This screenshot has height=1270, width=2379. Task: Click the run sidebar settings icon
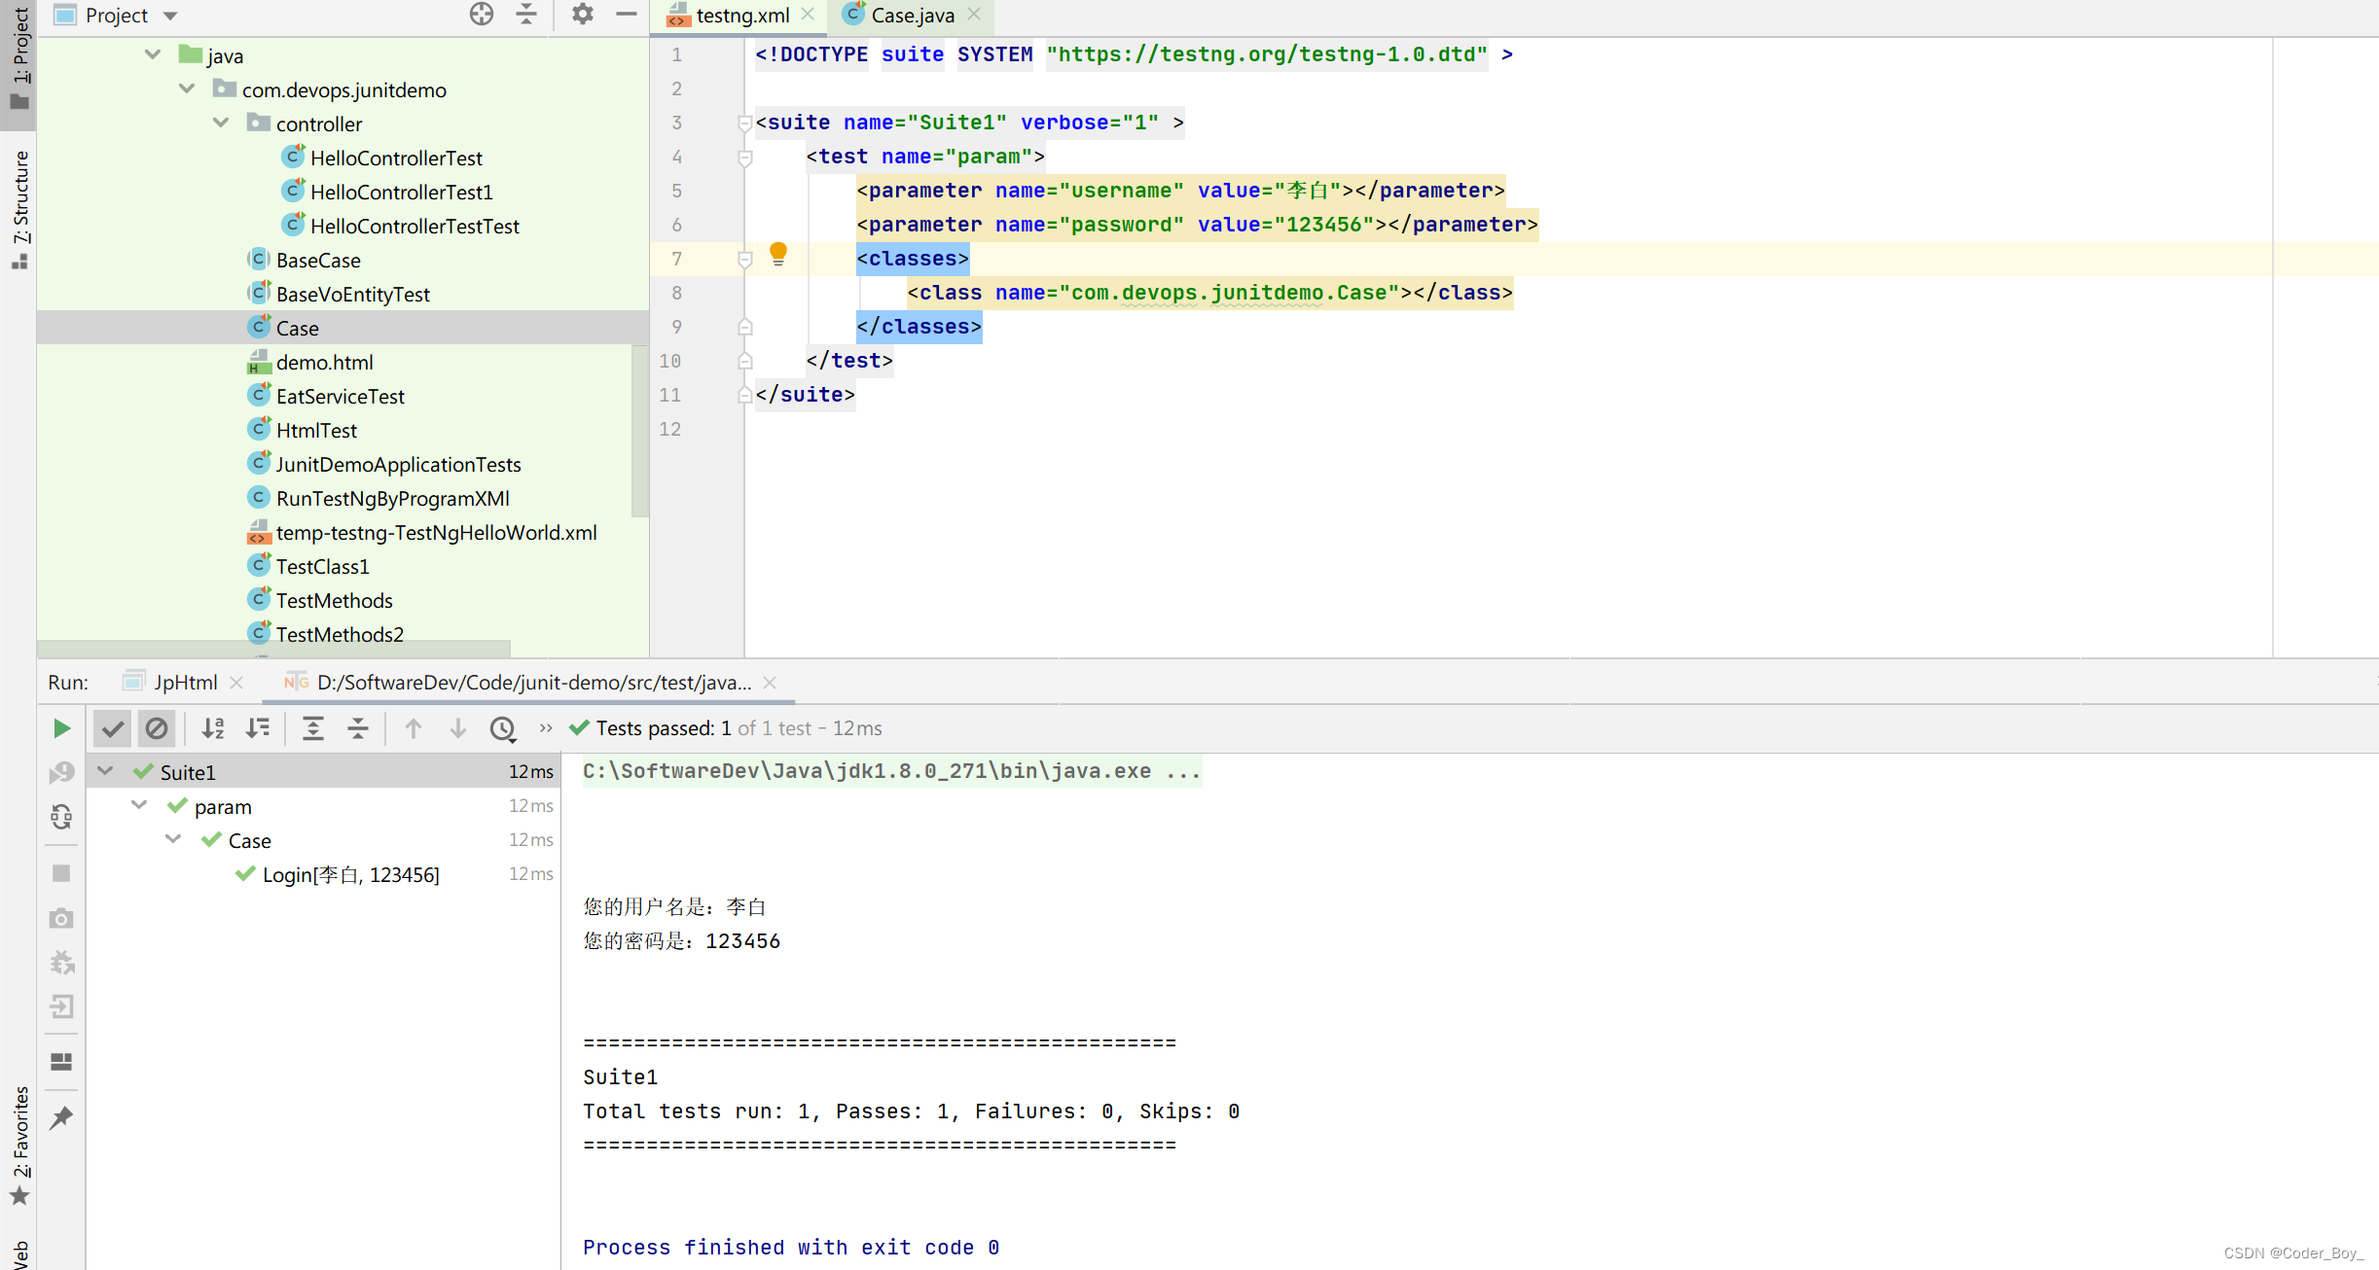pyautogui.click(x=61, y=963)
